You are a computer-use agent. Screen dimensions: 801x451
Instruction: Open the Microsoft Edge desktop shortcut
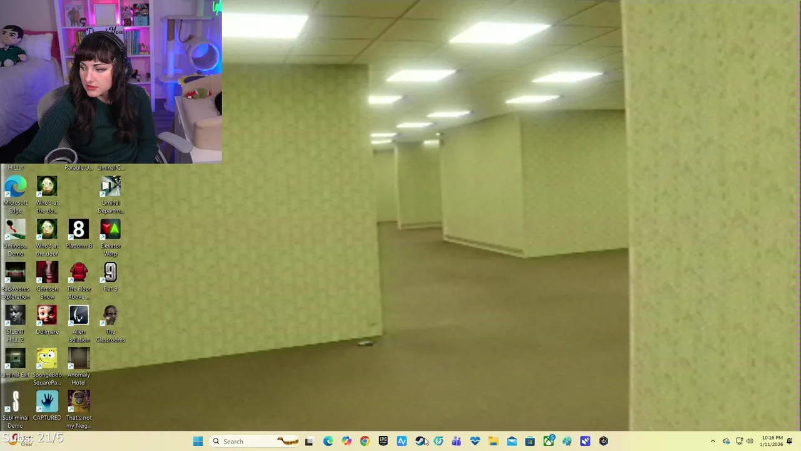click(x=16, y=195)
